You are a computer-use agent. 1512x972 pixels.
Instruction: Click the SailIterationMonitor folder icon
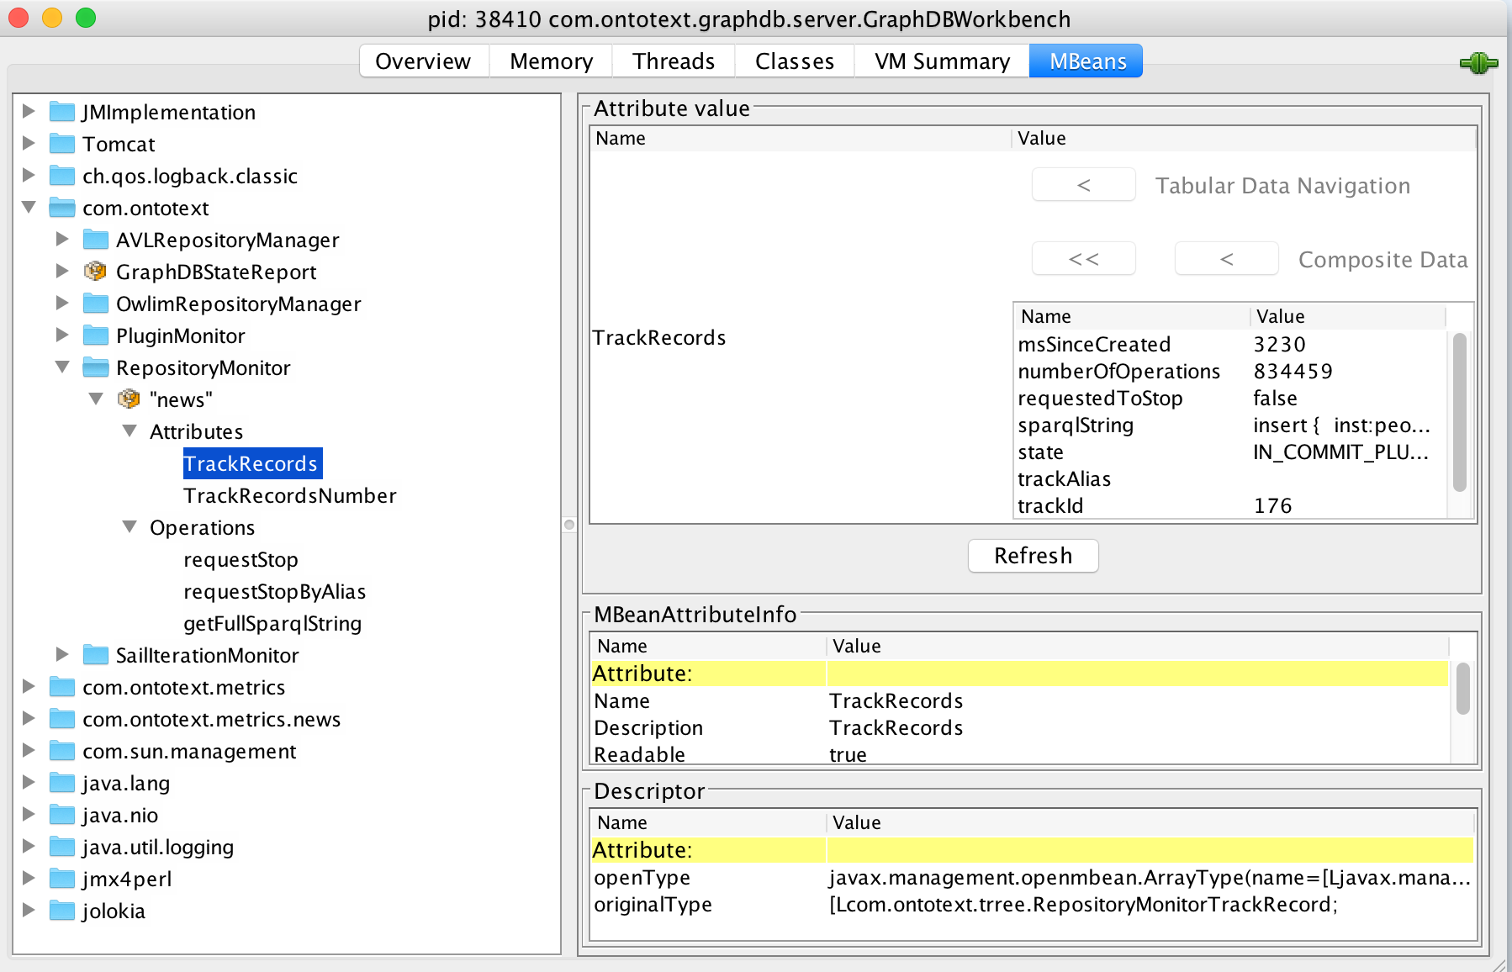pyautogui.click(x=96, y=654)
